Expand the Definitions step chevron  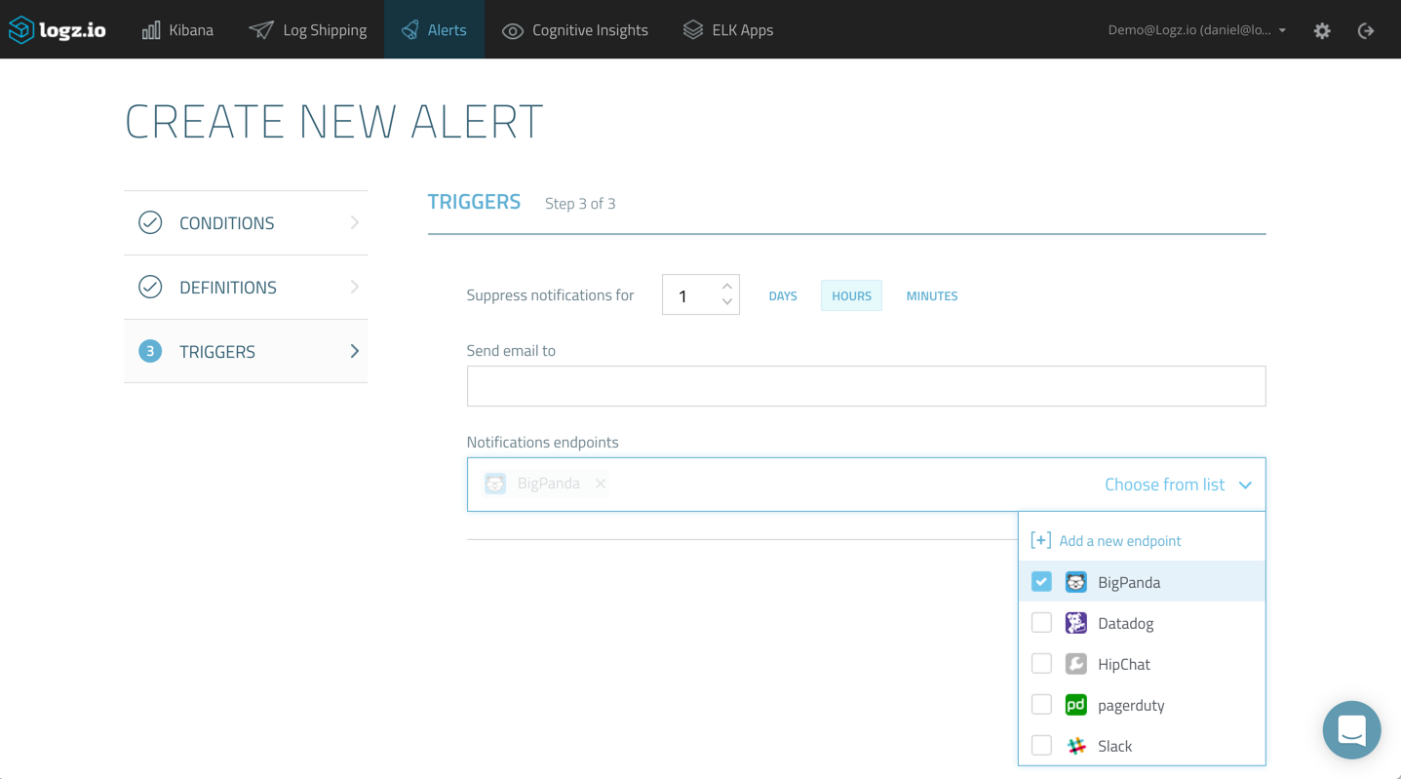coord(355,287)
